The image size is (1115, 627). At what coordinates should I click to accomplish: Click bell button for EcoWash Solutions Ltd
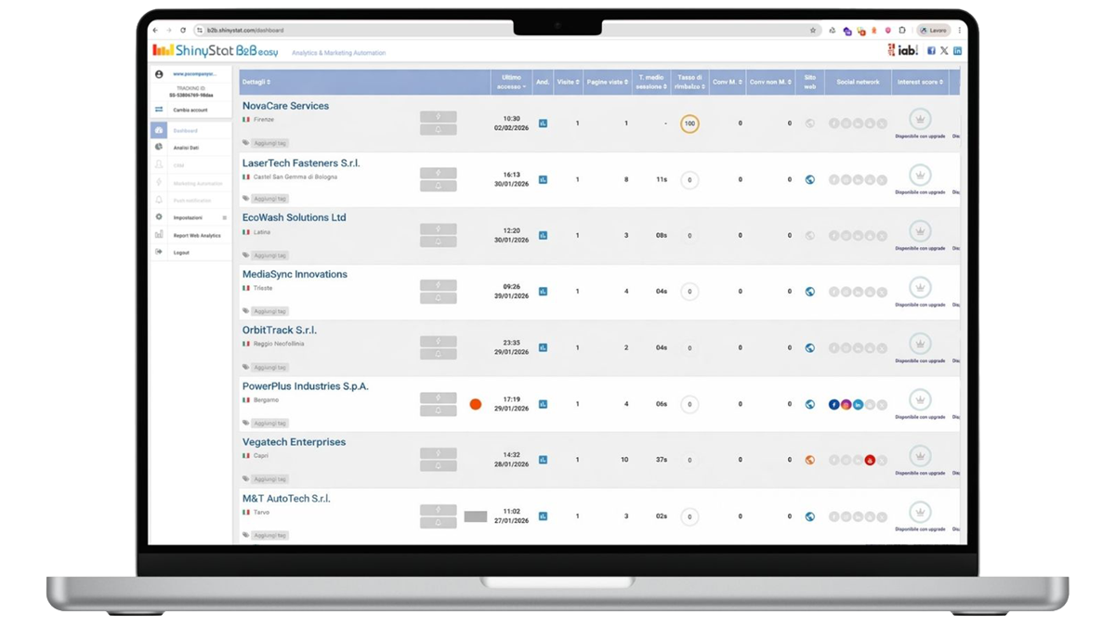pos(438,242)
